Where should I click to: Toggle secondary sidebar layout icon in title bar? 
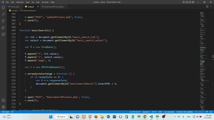190,2
